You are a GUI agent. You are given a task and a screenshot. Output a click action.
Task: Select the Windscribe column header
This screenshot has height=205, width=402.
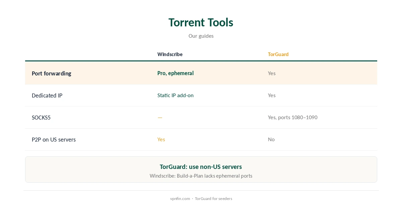[170, 54]
